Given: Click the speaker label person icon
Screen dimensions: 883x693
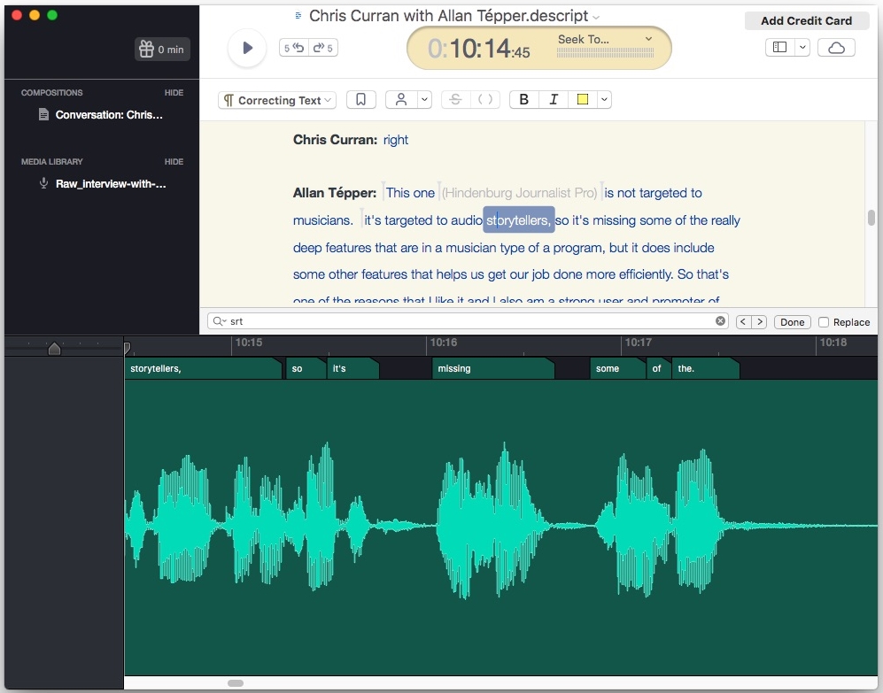Looking at the screenshot, I should 401,100.
